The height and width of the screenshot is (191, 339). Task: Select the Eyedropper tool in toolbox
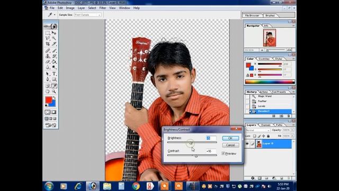54,86
